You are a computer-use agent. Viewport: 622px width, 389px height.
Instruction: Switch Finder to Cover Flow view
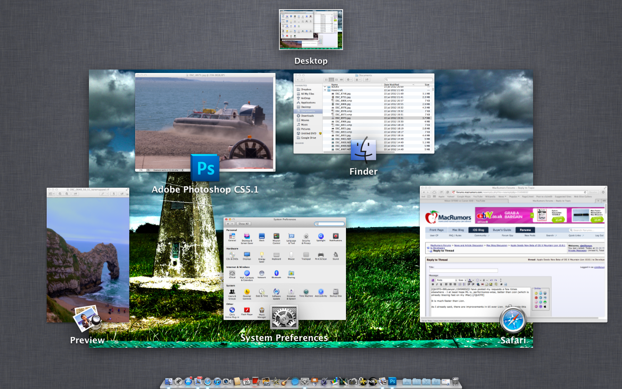[x=342, y=80]
